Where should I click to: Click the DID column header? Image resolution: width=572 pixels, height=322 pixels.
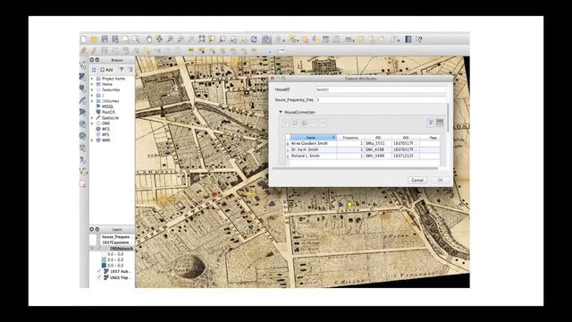click(x=406, y=138)
